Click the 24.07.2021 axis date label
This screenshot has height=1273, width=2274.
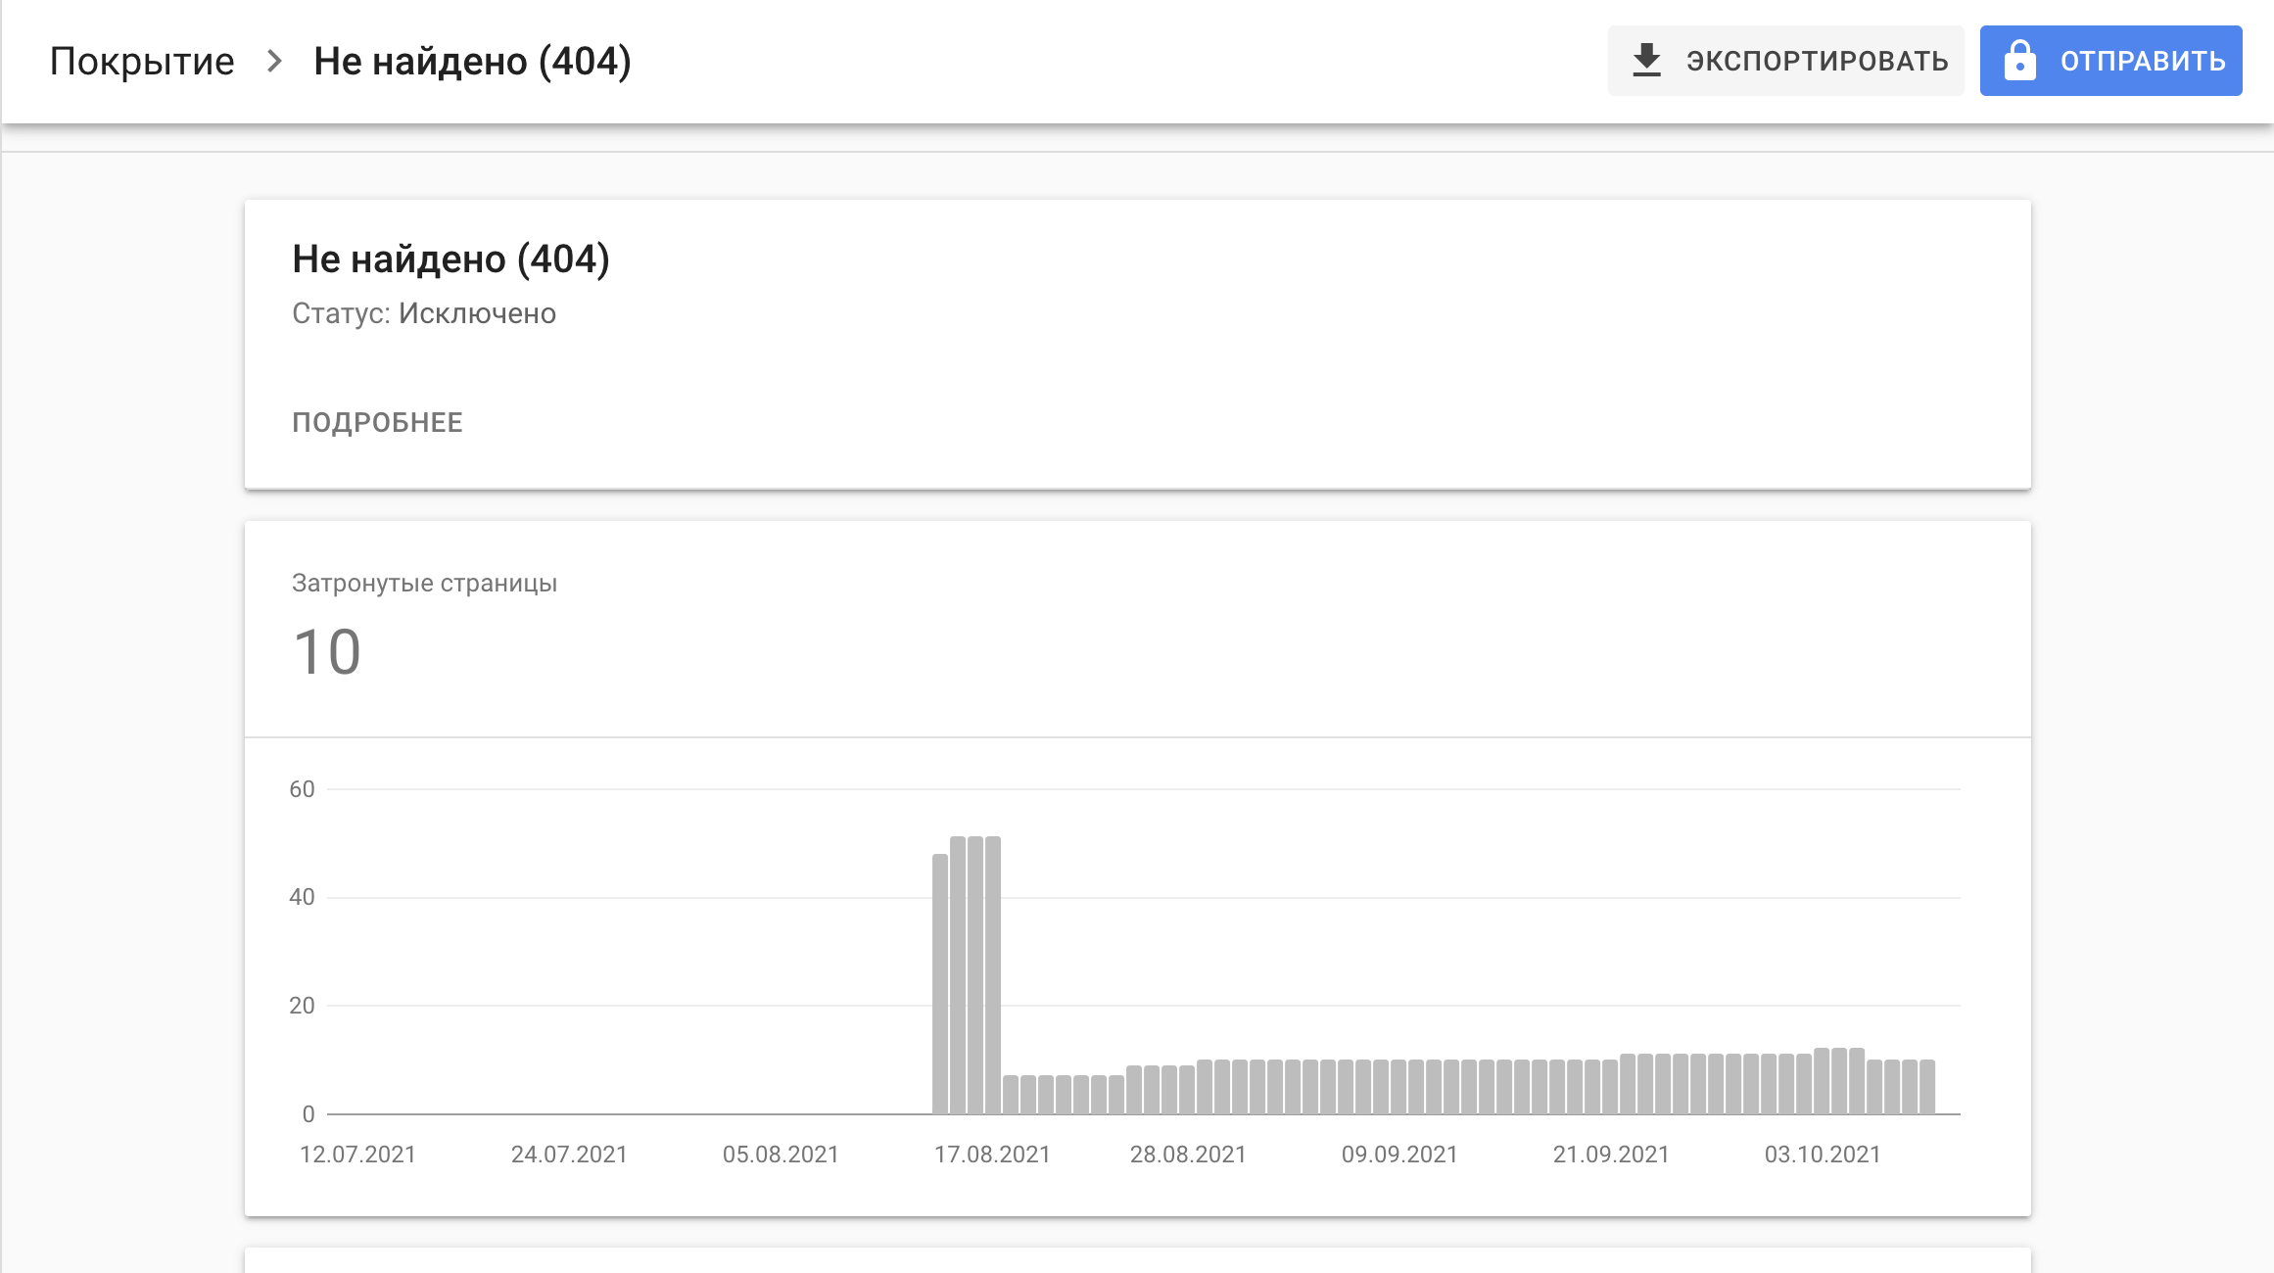(569, 1155)
